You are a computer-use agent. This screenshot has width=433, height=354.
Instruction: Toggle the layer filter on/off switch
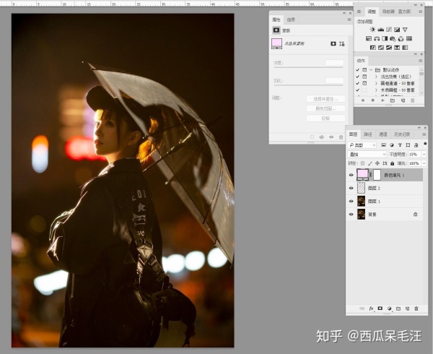(x=425, y=144)
